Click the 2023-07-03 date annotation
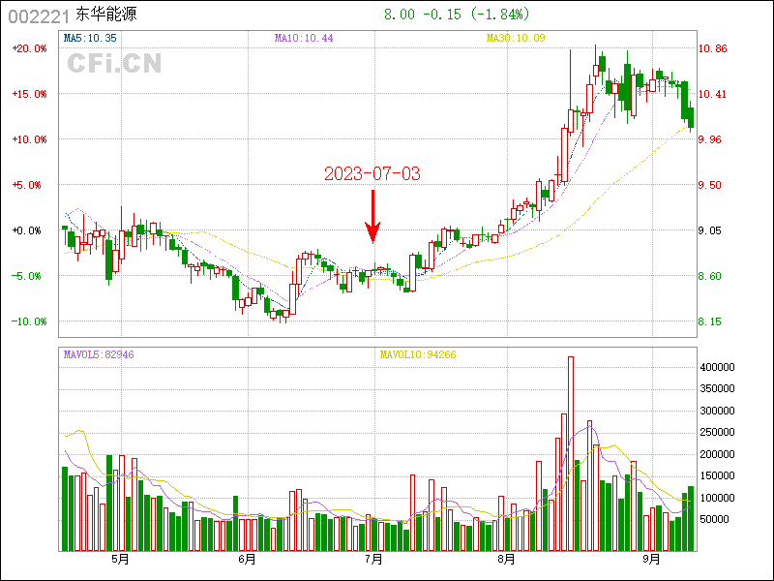Viewport: 774px width, 581px height. point(372,174)
